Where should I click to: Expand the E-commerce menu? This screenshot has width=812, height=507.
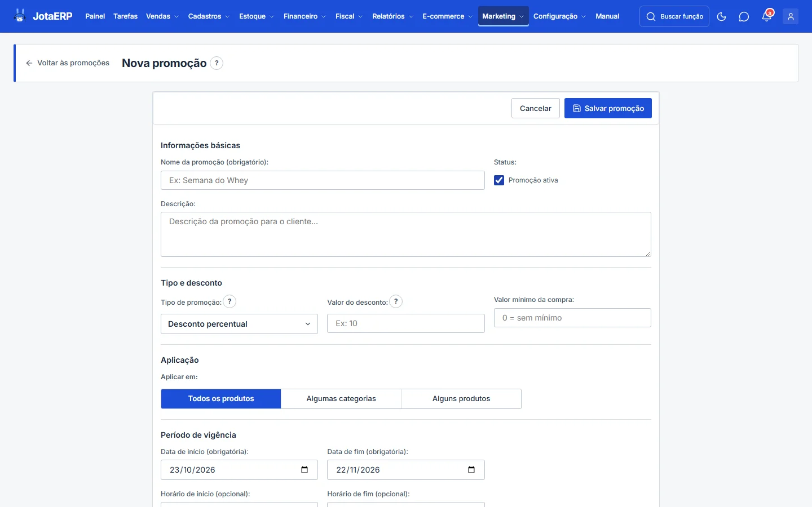click(x=447, y=16)
